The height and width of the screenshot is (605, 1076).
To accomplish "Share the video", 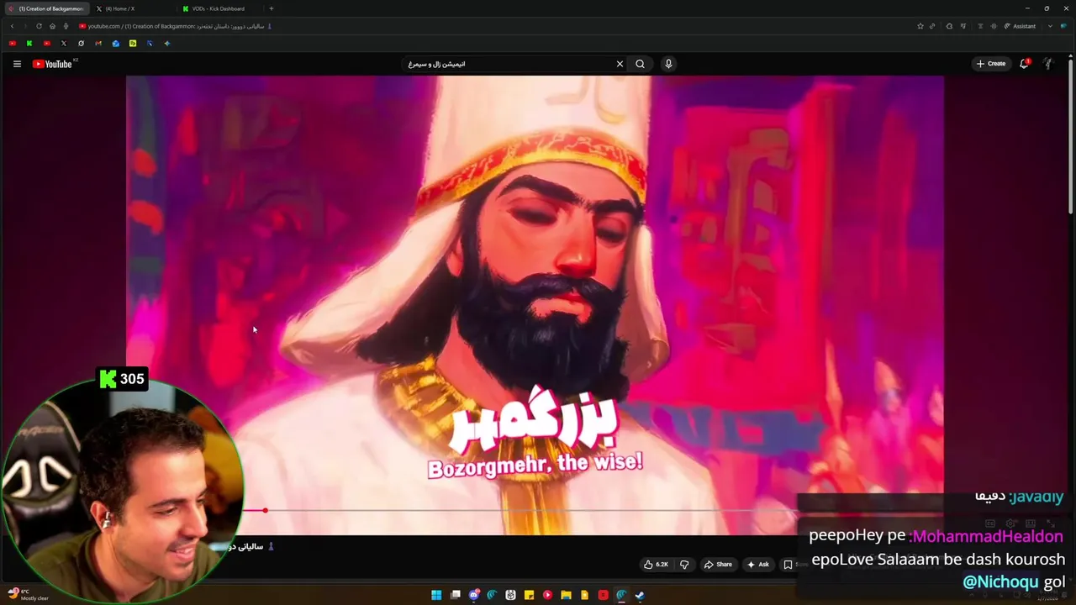I will (718, 565).
